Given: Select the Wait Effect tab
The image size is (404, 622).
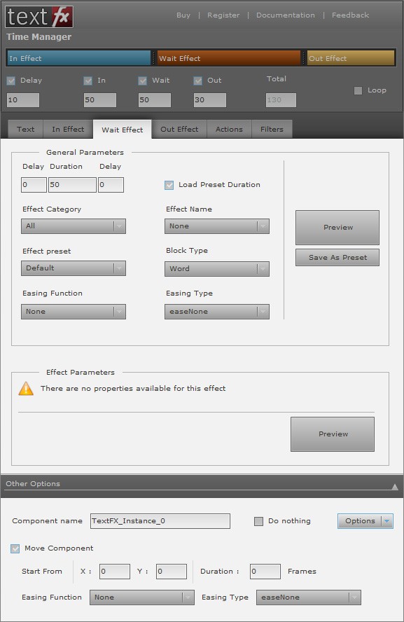Looking at the screenshot, I should (x=122, y=130).
